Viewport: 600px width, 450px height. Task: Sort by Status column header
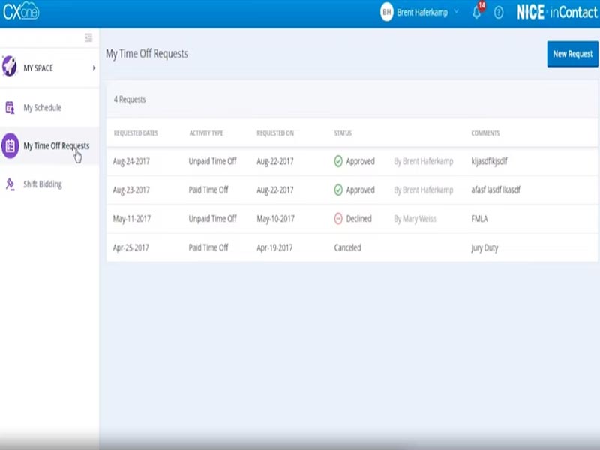(343, 133)
